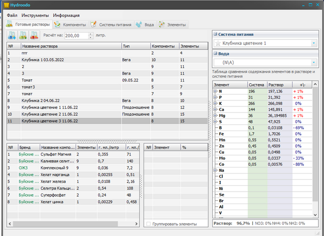Screen dimensions: 324x236
Task: Select the Клубника 2 04.06.22 solution row
Action: (x=42, y=100)
